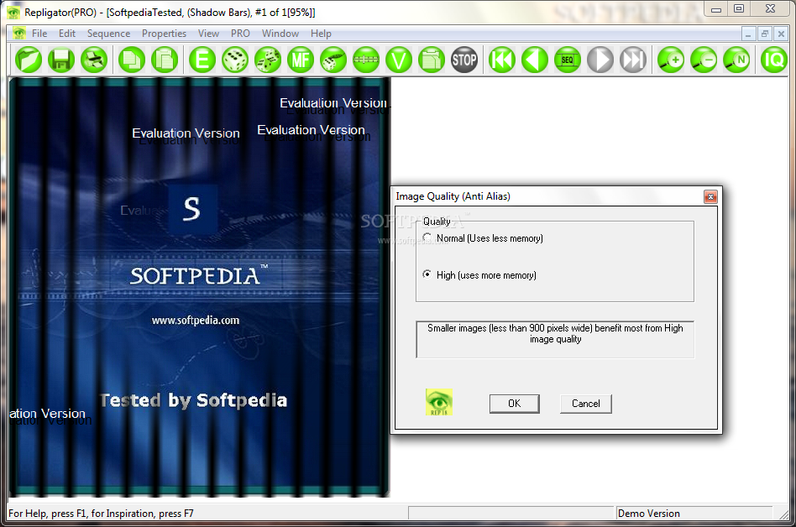Open the Properties menu
This screenshot has width=796, height=527.
coord(164,34)
